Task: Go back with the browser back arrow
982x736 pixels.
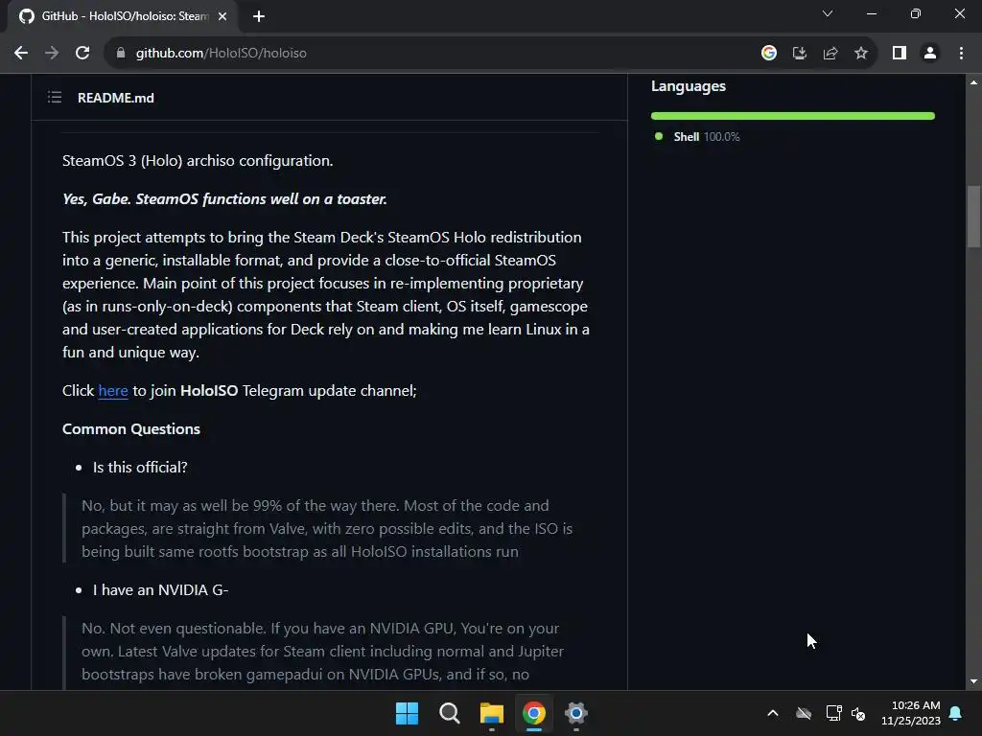Action: click(21, 54)
